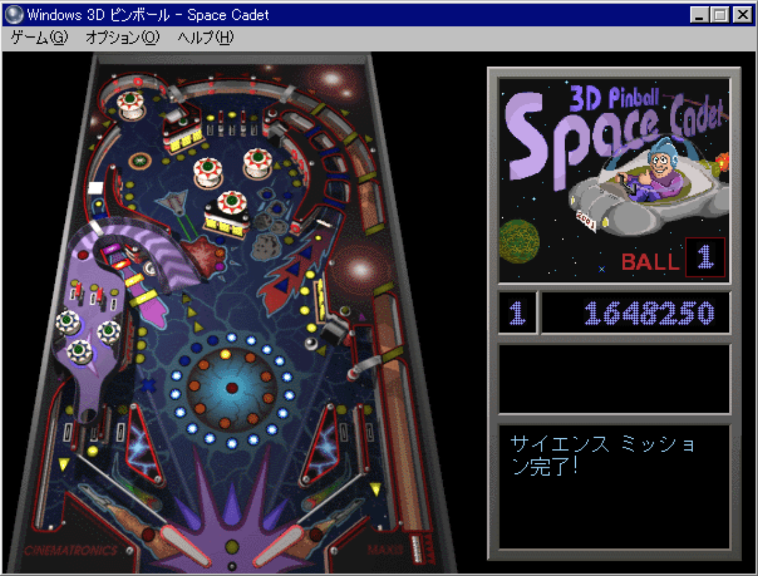Click the yellow arrow light at right outlane
Image resolution: width=758 pixels, height=576 pixels.
(x=375, y=489)
